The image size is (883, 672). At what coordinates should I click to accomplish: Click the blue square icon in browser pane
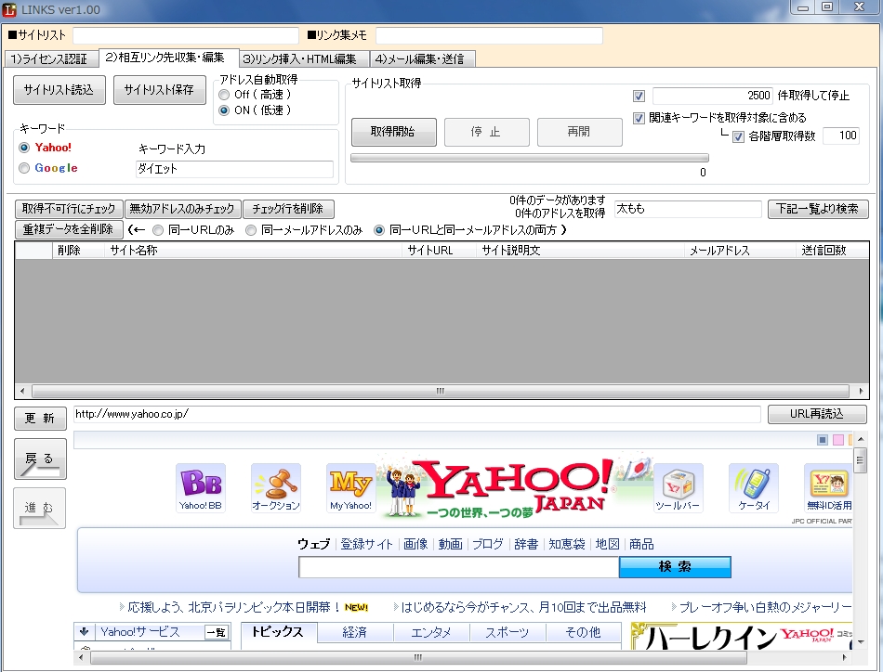[x=823, y=440]
